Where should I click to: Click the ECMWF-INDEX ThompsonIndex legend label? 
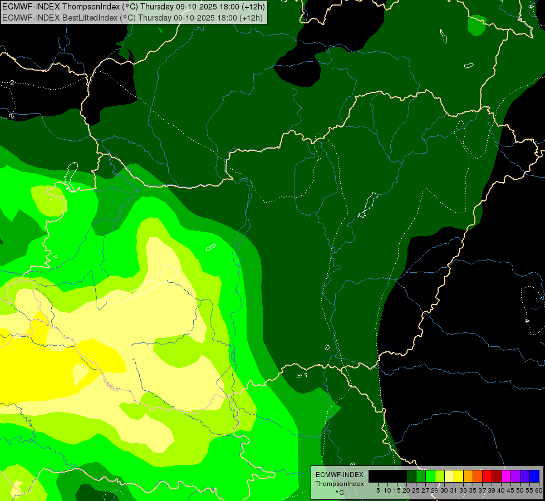coord(339,479)
